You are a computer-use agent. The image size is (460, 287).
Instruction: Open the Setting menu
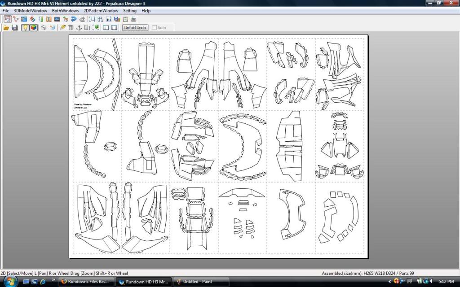coord(130,11)
